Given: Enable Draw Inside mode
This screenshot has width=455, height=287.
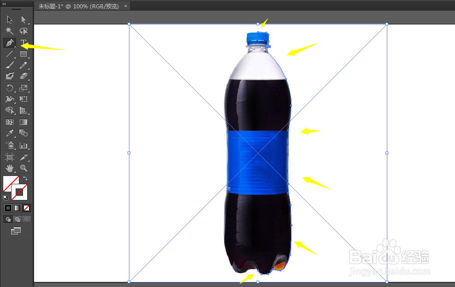Looking at the screenshot, I should 26,219.
